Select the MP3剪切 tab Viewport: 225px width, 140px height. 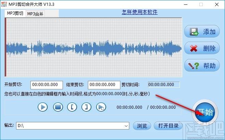tap(15, 13)
